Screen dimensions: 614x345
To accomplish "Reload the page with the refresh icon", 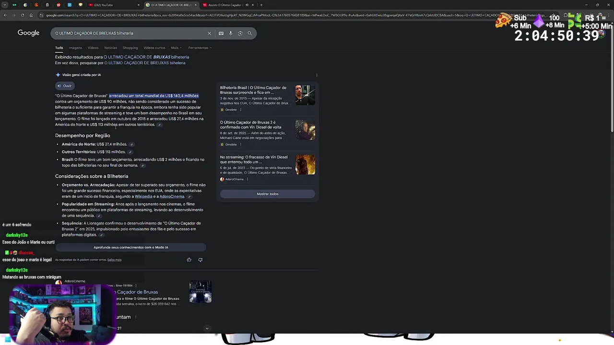I will click(22, 15).
